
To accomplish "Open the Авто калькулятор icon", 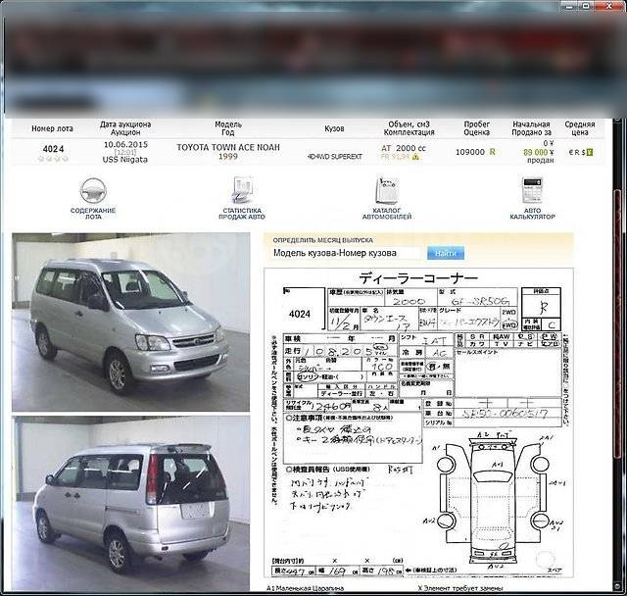I will 532,190.
